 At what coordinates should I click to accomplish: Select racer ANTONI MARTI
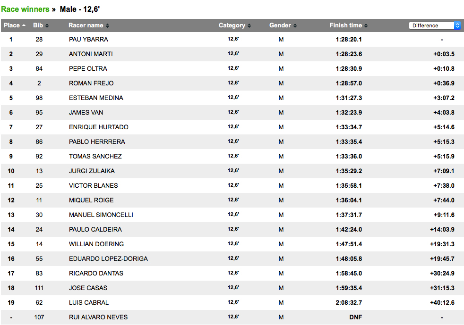[91, 54]
